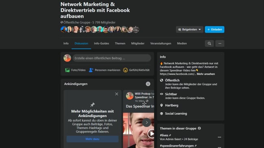The width and height of the screenshot is (264, 148).
Task: Click the location pin icon next to Hartberg
Action: click(x=162, y=105)
